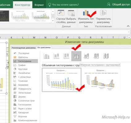Pick the dark chart style thumbnail
This screenshot has width=131, height=123.
pyautogui.click(x=4, y=16)
